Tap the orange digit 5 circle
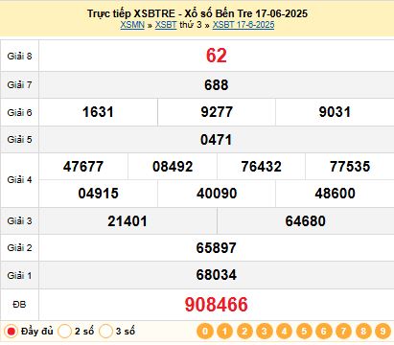The image size is (394, 345). point(304,332)
